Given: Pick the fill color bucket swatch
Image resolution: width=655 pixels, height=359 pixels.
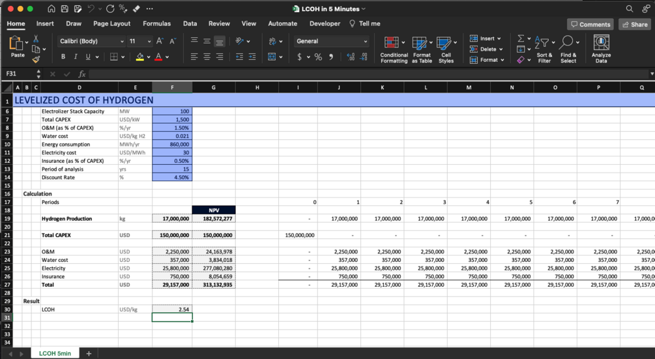Looking at the screenshot, I should [140, 57].
